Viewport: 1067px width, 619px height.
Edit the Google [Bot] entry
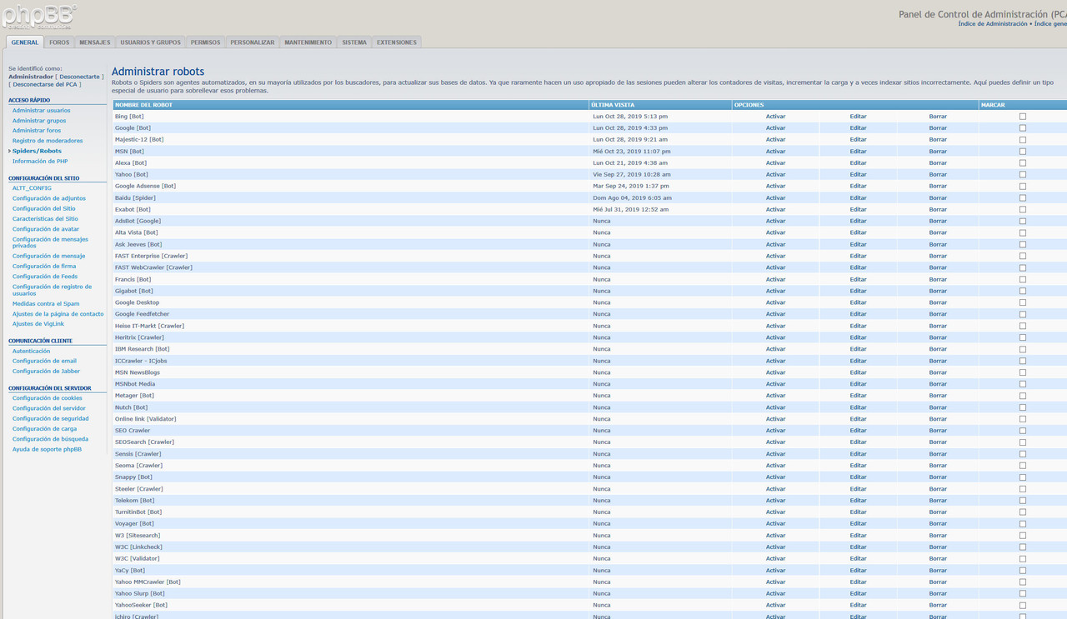click(858, 128)
